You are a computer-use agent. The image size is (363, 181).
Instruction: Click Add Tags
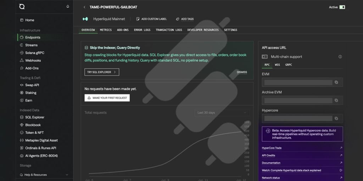click(185, 19)
